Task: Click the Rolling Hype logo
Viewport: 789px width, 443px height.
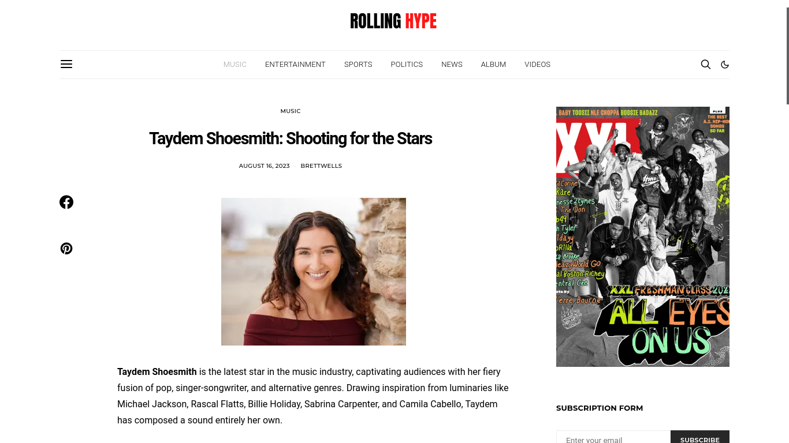Action: [x=393, y=21]
